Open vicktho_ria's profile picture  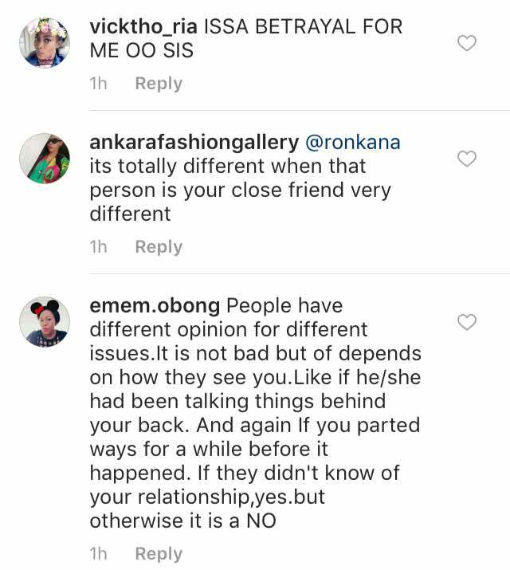[45, 43]
